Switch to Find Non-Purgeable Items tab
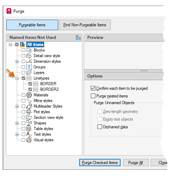The height and width of the screenshot is (176, 170). [85, 25]
